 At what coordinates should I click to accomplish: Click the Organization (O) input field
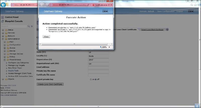point(98,60)
